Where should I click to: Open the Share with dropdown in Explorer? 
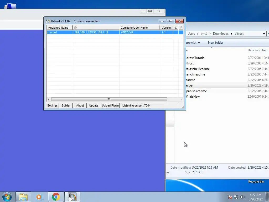pos(193,43)
